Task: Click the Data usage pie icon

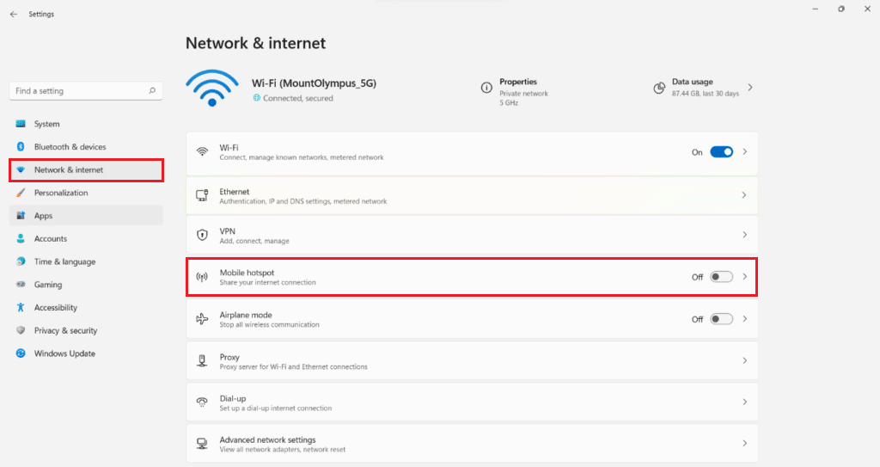Action: [659, 88]
